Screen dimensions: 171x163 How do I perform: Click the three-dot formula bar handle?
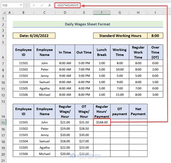coord(26,5)
